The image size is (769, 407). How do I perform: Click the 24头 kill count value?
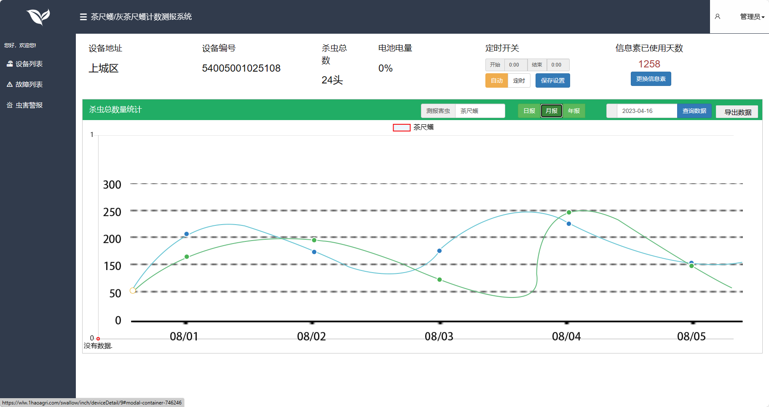pyautogui.click(x=332, y=80)
